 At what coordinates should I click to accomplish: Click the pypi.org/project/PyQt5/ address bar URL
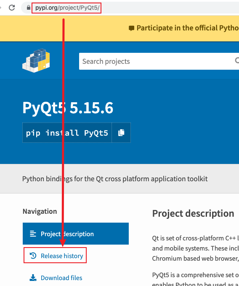pos(67,8)
